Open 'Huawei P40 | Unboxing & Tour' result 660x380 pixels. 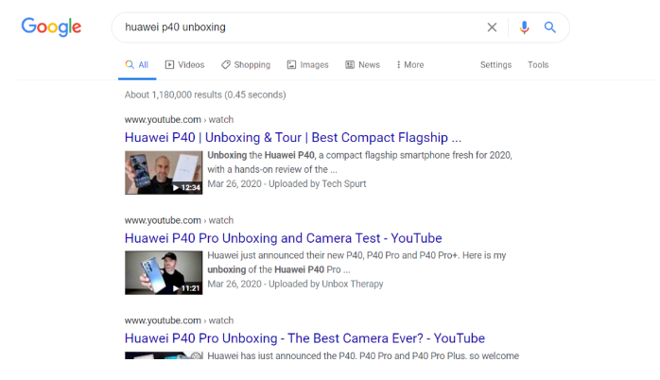pyautogui.click(x=293, y=138)
